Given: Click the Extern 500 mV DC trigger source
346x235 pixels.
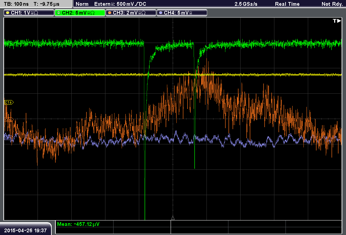Looking at the screenshot, I should [x=120, y=4].
